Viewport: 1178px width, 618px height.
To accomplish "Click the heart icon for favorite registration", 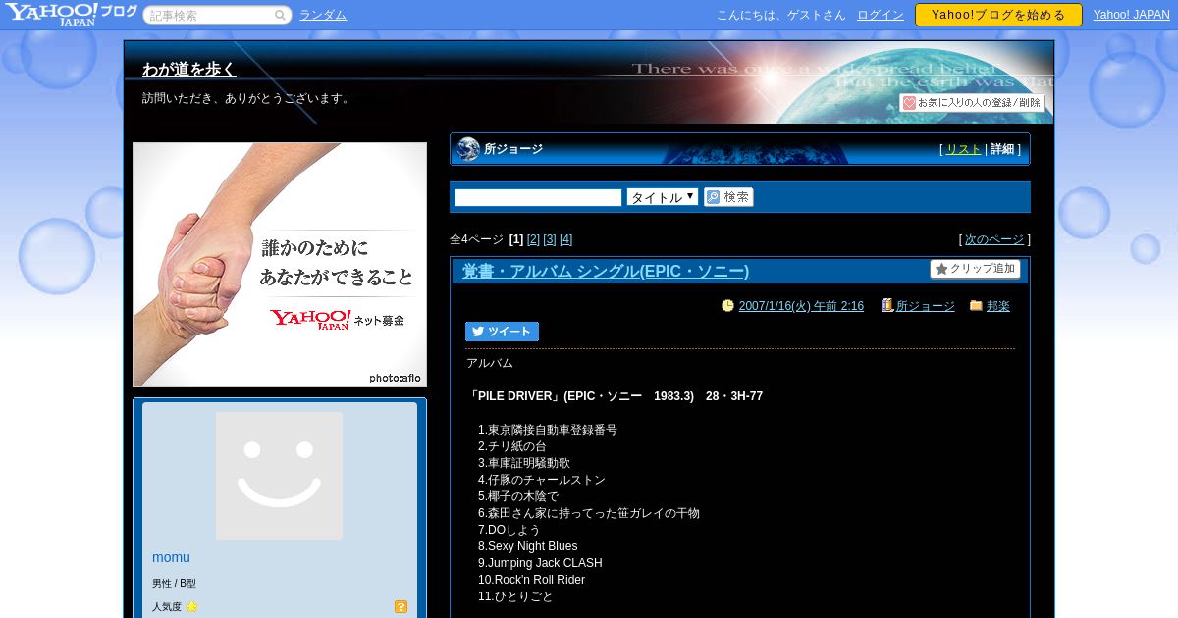I will click(x=909, y=103).
